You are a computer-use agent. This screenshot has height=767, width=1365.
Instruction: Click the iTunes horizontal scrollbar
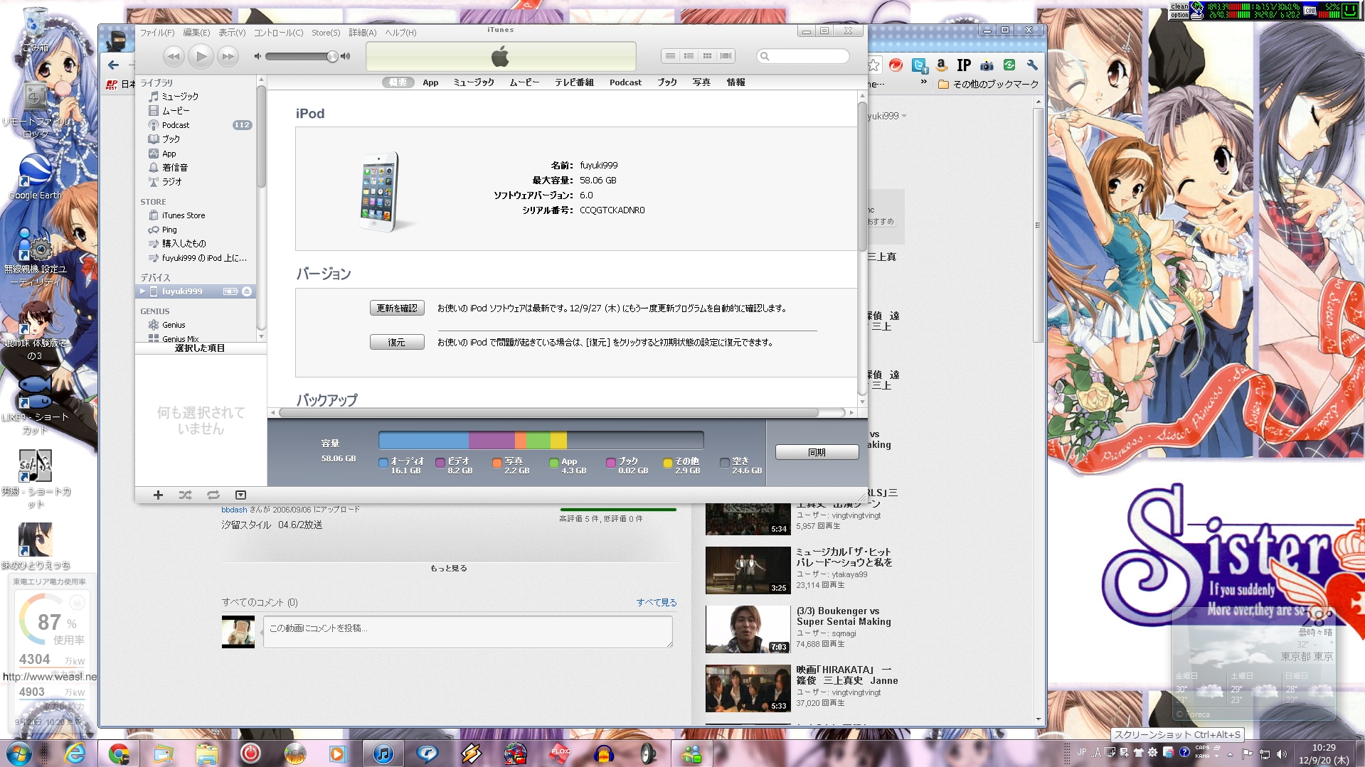(548, 412)
